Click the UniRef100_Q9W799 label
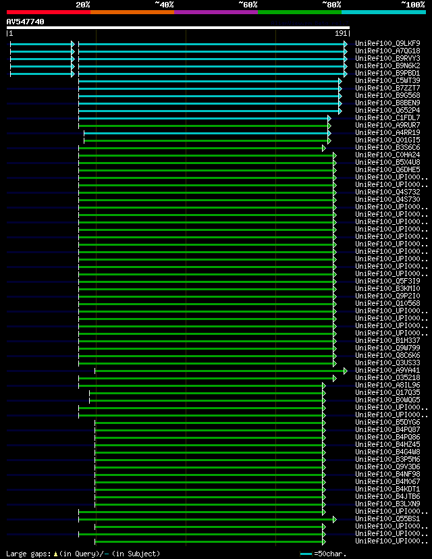 click(x=387, y=348)
